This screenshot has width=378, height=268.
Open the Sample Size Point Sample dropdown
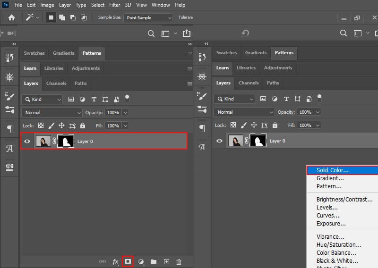pyautogui.click(x=148, y=17)
